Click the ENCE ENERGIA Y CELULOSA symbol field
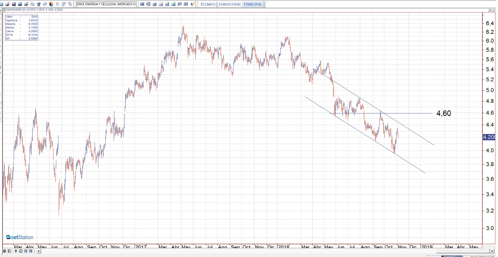 pos(106,4)
